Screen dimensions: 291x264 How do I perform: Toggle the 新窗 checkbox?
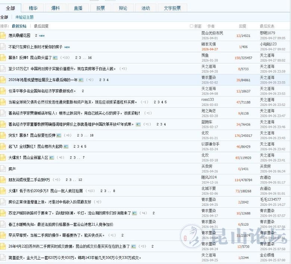pyautogui.click(x=192, y=26)
